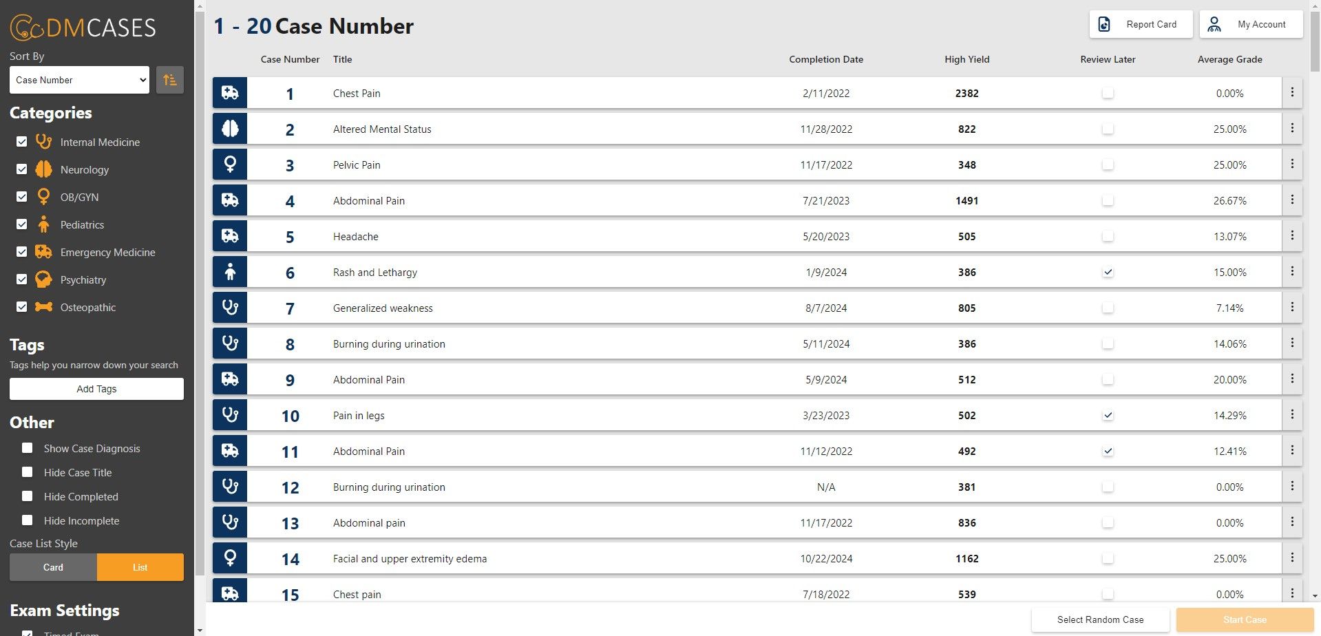Select the List case style tab
Image resolution: width=1321 pixels, height=636 pixels.
140,567
